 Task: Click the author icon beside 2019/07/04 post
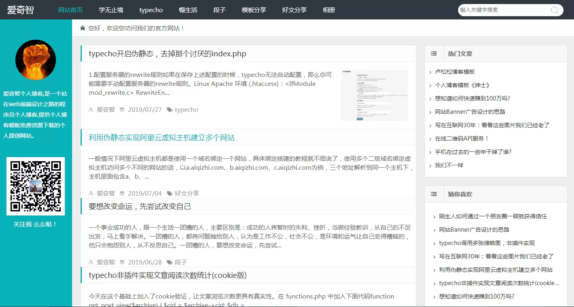[x=91, y=194]
